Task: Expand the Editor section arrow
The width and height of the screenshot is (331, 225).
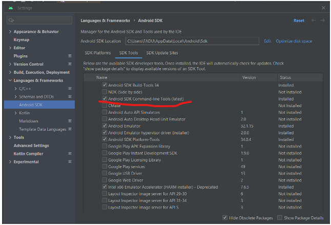Action: [10, 48]
